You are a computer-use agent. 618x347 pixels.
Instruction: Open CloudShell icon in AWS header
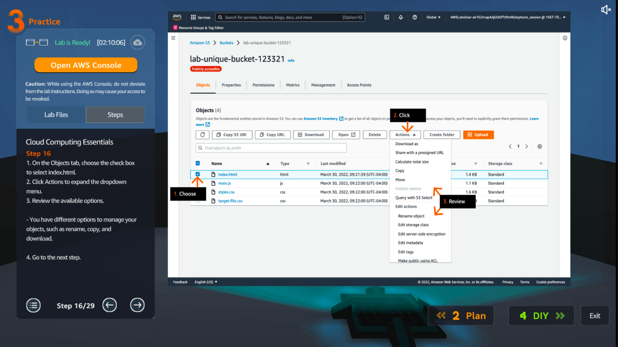pyautogui.click(x=387, y=17)
